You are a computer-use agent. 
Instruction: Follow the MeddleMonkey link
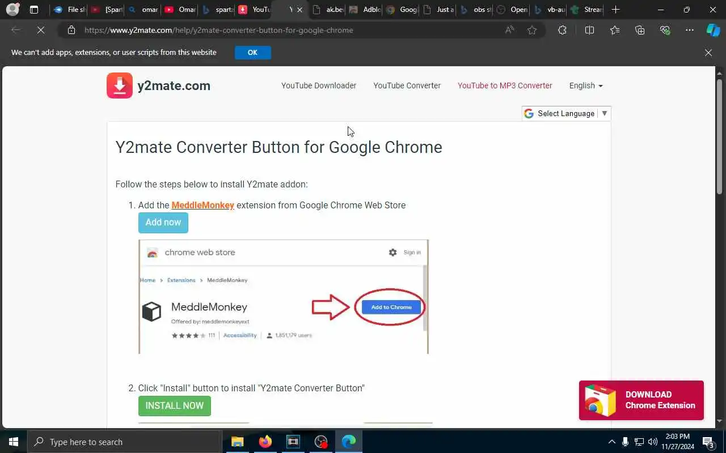pos(202,205)
